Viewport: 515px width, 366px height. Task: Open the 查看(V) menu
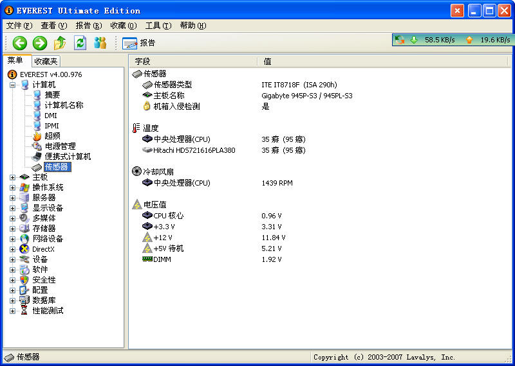point(54,26)
